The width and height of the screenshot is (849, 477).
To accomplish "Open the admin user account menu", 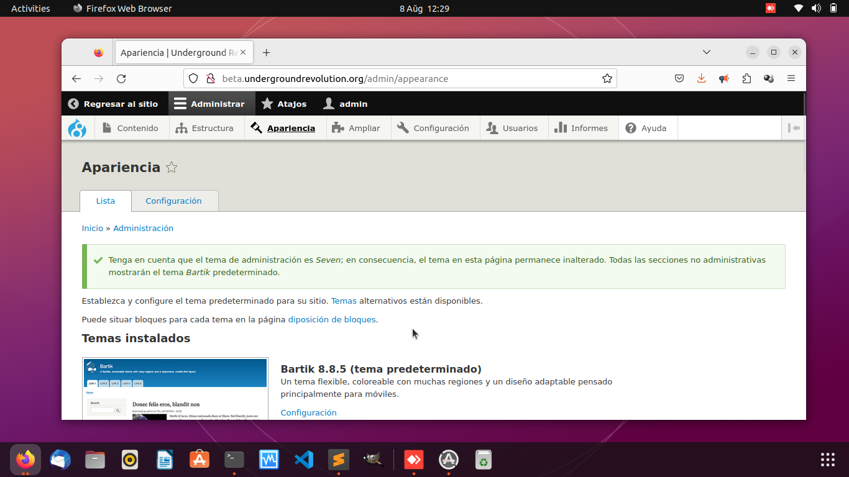I will pyautogui.click(x=346, y=104).
